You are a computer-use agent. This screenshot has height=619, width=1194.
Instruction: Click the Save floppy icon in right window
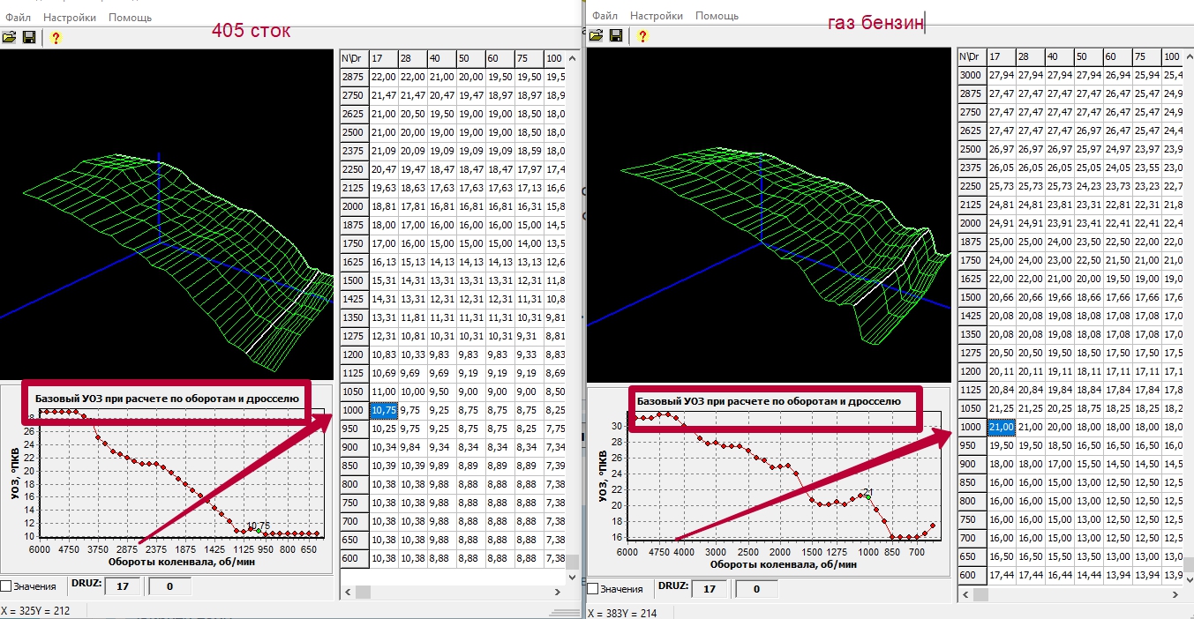coord(616,35)
